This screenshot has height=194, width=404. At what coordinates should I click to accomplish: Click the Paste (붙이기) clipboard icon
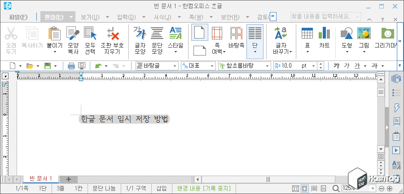point(54,33)
